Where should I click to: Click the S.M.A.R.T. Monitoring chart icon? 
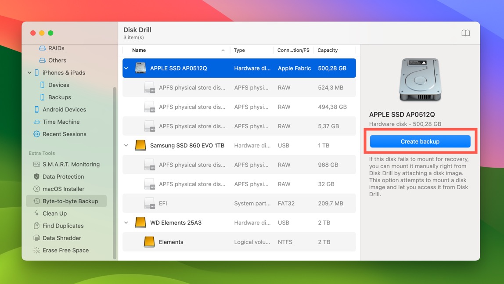tap(36, 165)
